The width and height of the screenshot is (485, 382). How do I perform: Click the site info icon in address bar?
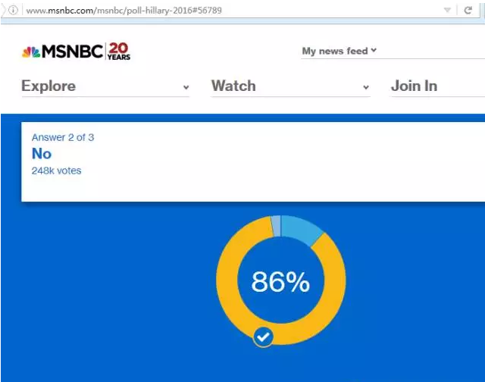13,11
